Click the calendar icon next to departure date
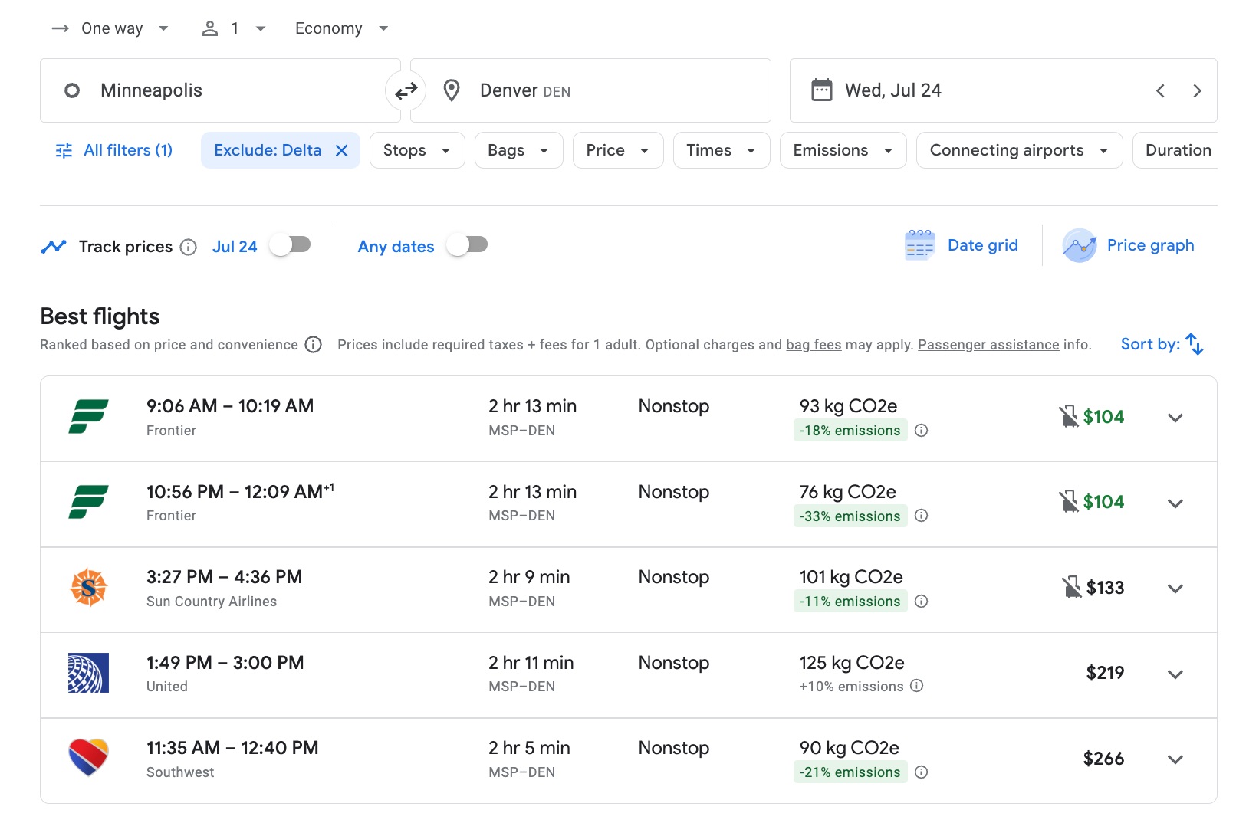Image resolution: width=1259 pixels, height=823 pixels. (x=823, y=90)
